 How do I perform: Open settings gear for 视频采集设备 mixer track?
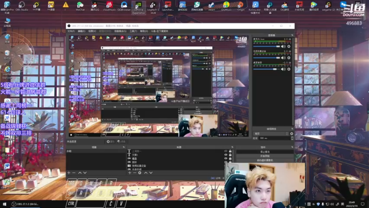289,58
